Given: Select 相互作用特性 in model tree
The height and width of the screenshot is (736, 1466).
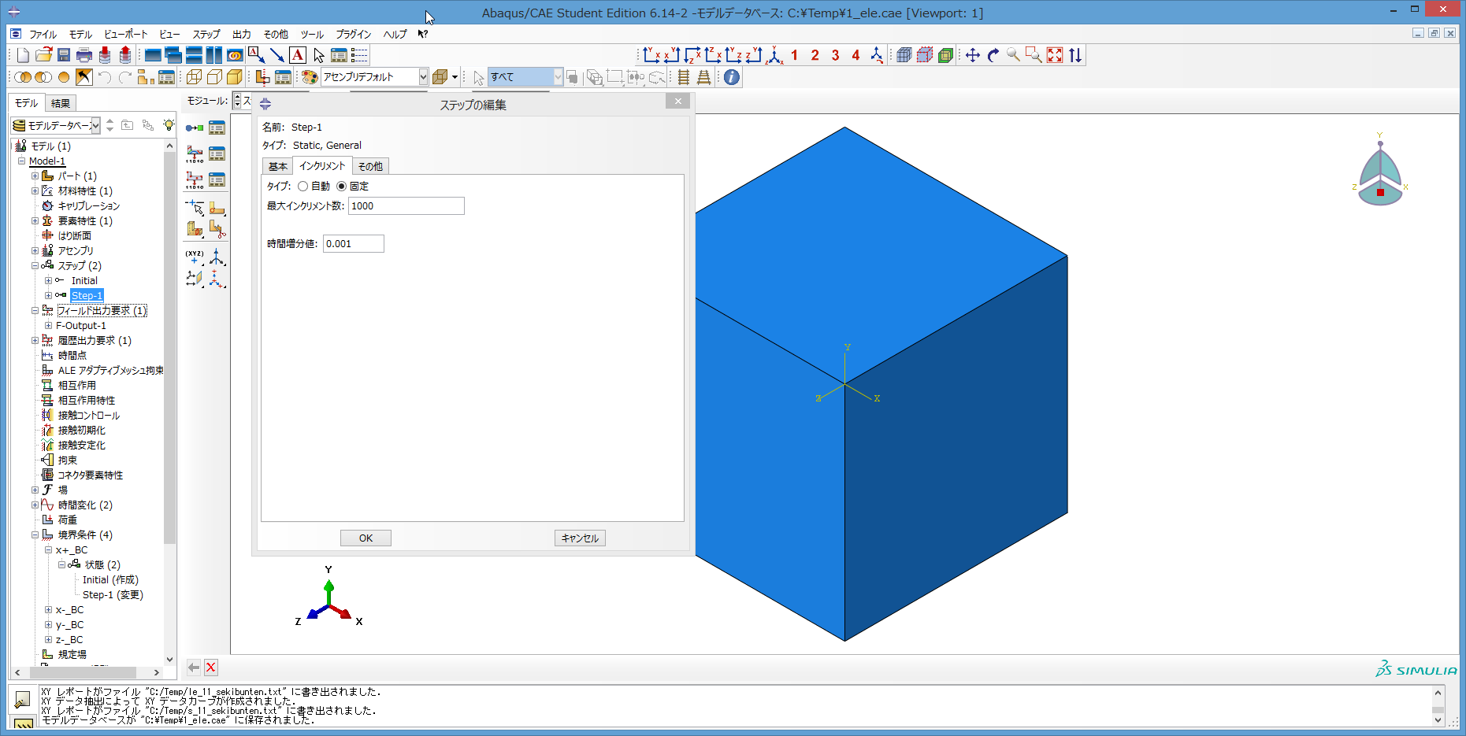Looking at the screenshot, I should (87, 401).
